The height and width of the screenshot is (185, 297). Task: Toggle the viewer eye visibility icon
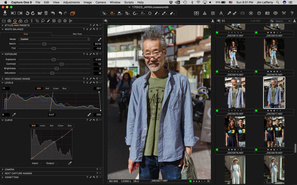coord(106,21)
